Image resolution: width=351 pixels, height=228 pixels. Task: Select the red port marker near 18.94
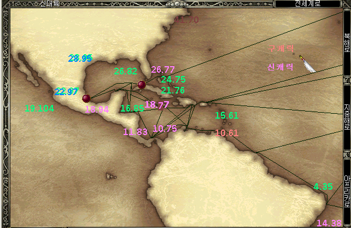tap(86, 98)
